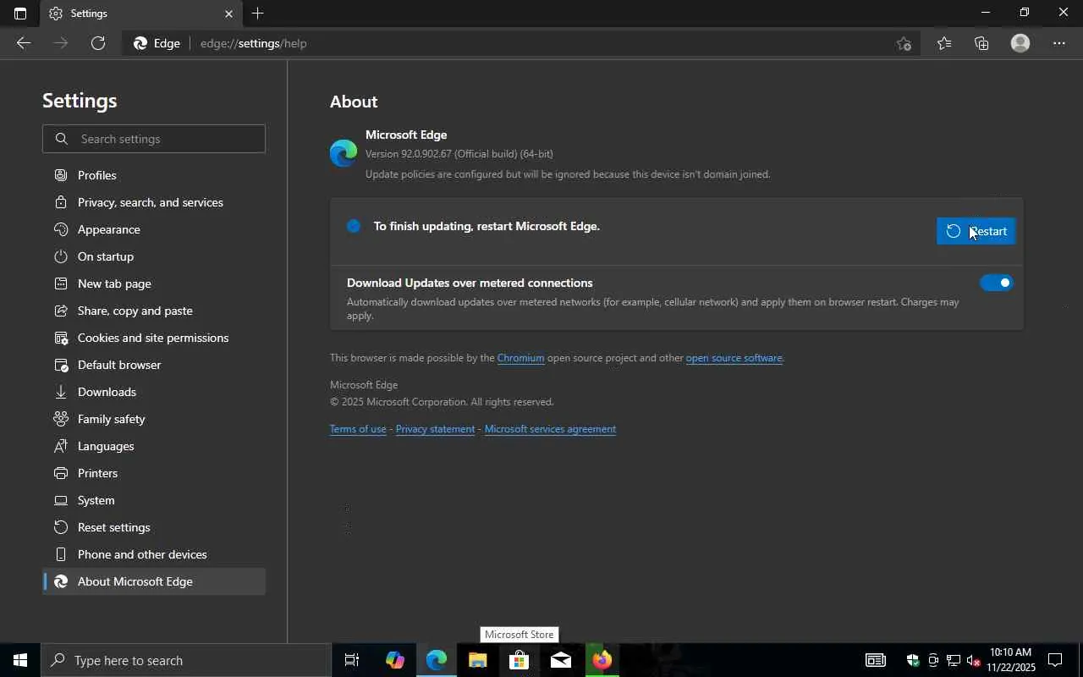
Task: Click the blue update status circle
Action: point(354,226)
